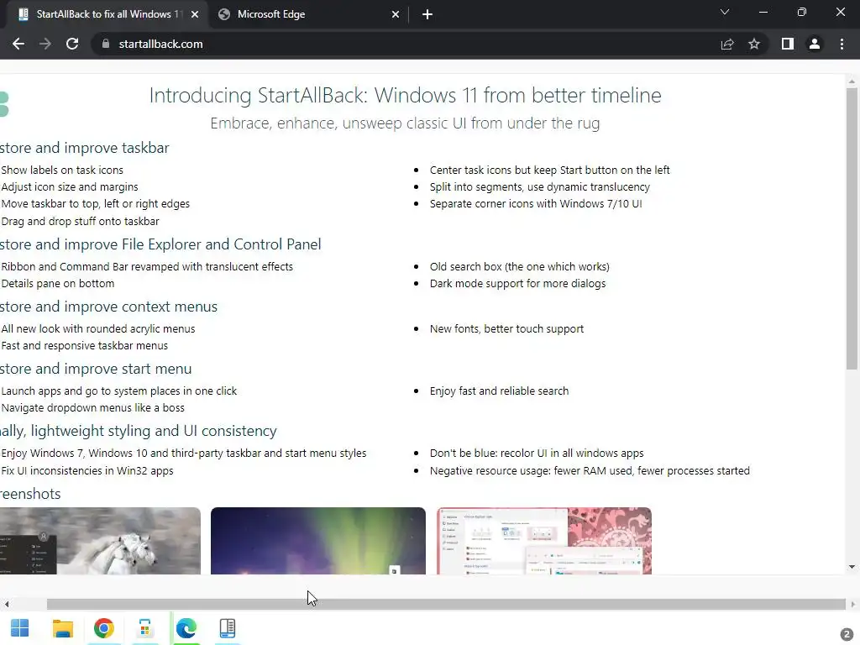The height and width of the screenshot is (645, 860).
Task: Click 'Enjoy Windows 7, Windows 10 and third-party' text
Action: click(x=184, y=454)
